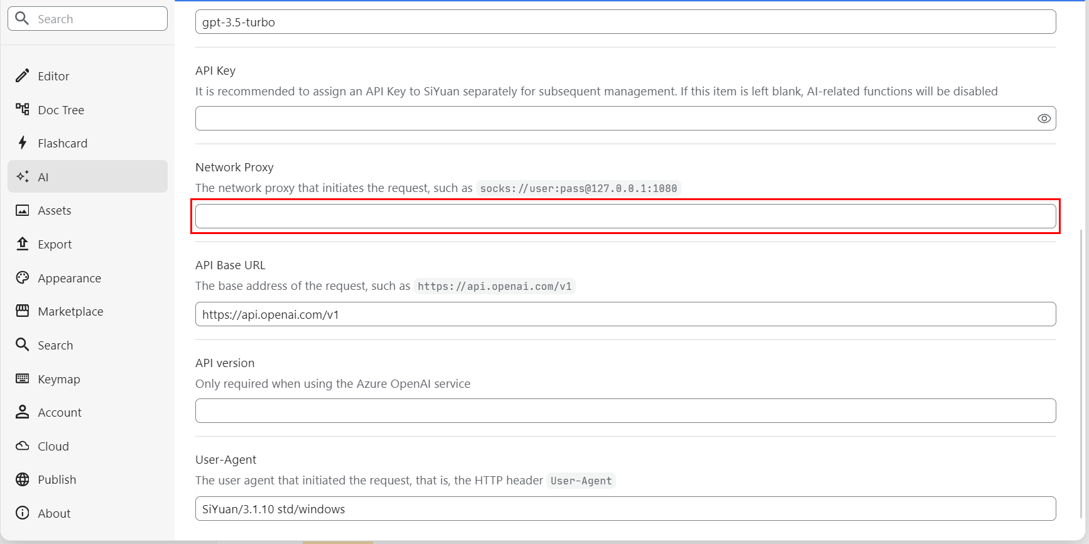Click the Editor pencil icon in sidebar
This screenshot has width=1089, height=544.
pos(23,76)
